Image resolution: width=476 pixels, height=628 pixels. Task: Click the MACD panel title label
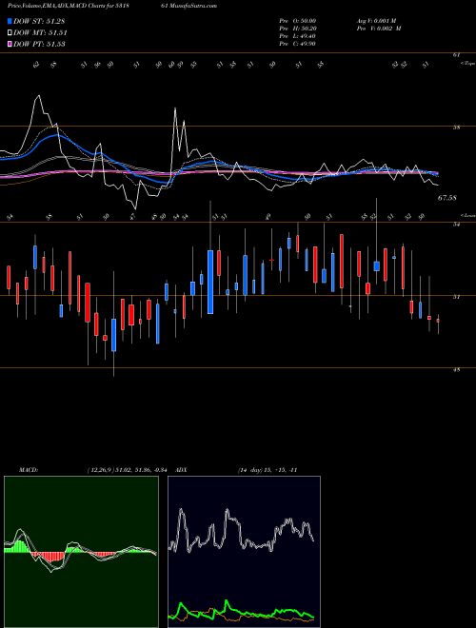point(28,470)
